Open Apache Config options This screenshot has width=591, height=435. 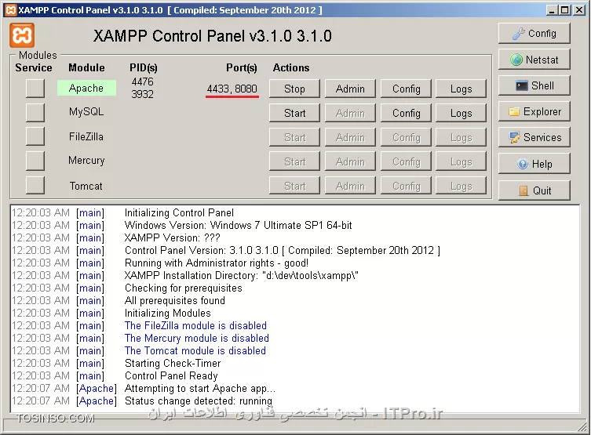pos(406,89)
